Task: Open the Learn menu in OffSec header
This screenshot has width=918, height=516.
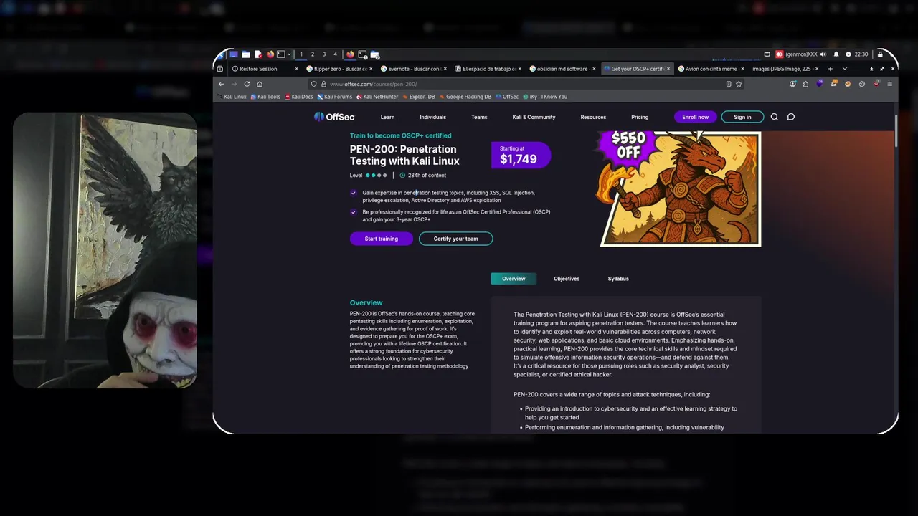Action: [x=387, y=117]
